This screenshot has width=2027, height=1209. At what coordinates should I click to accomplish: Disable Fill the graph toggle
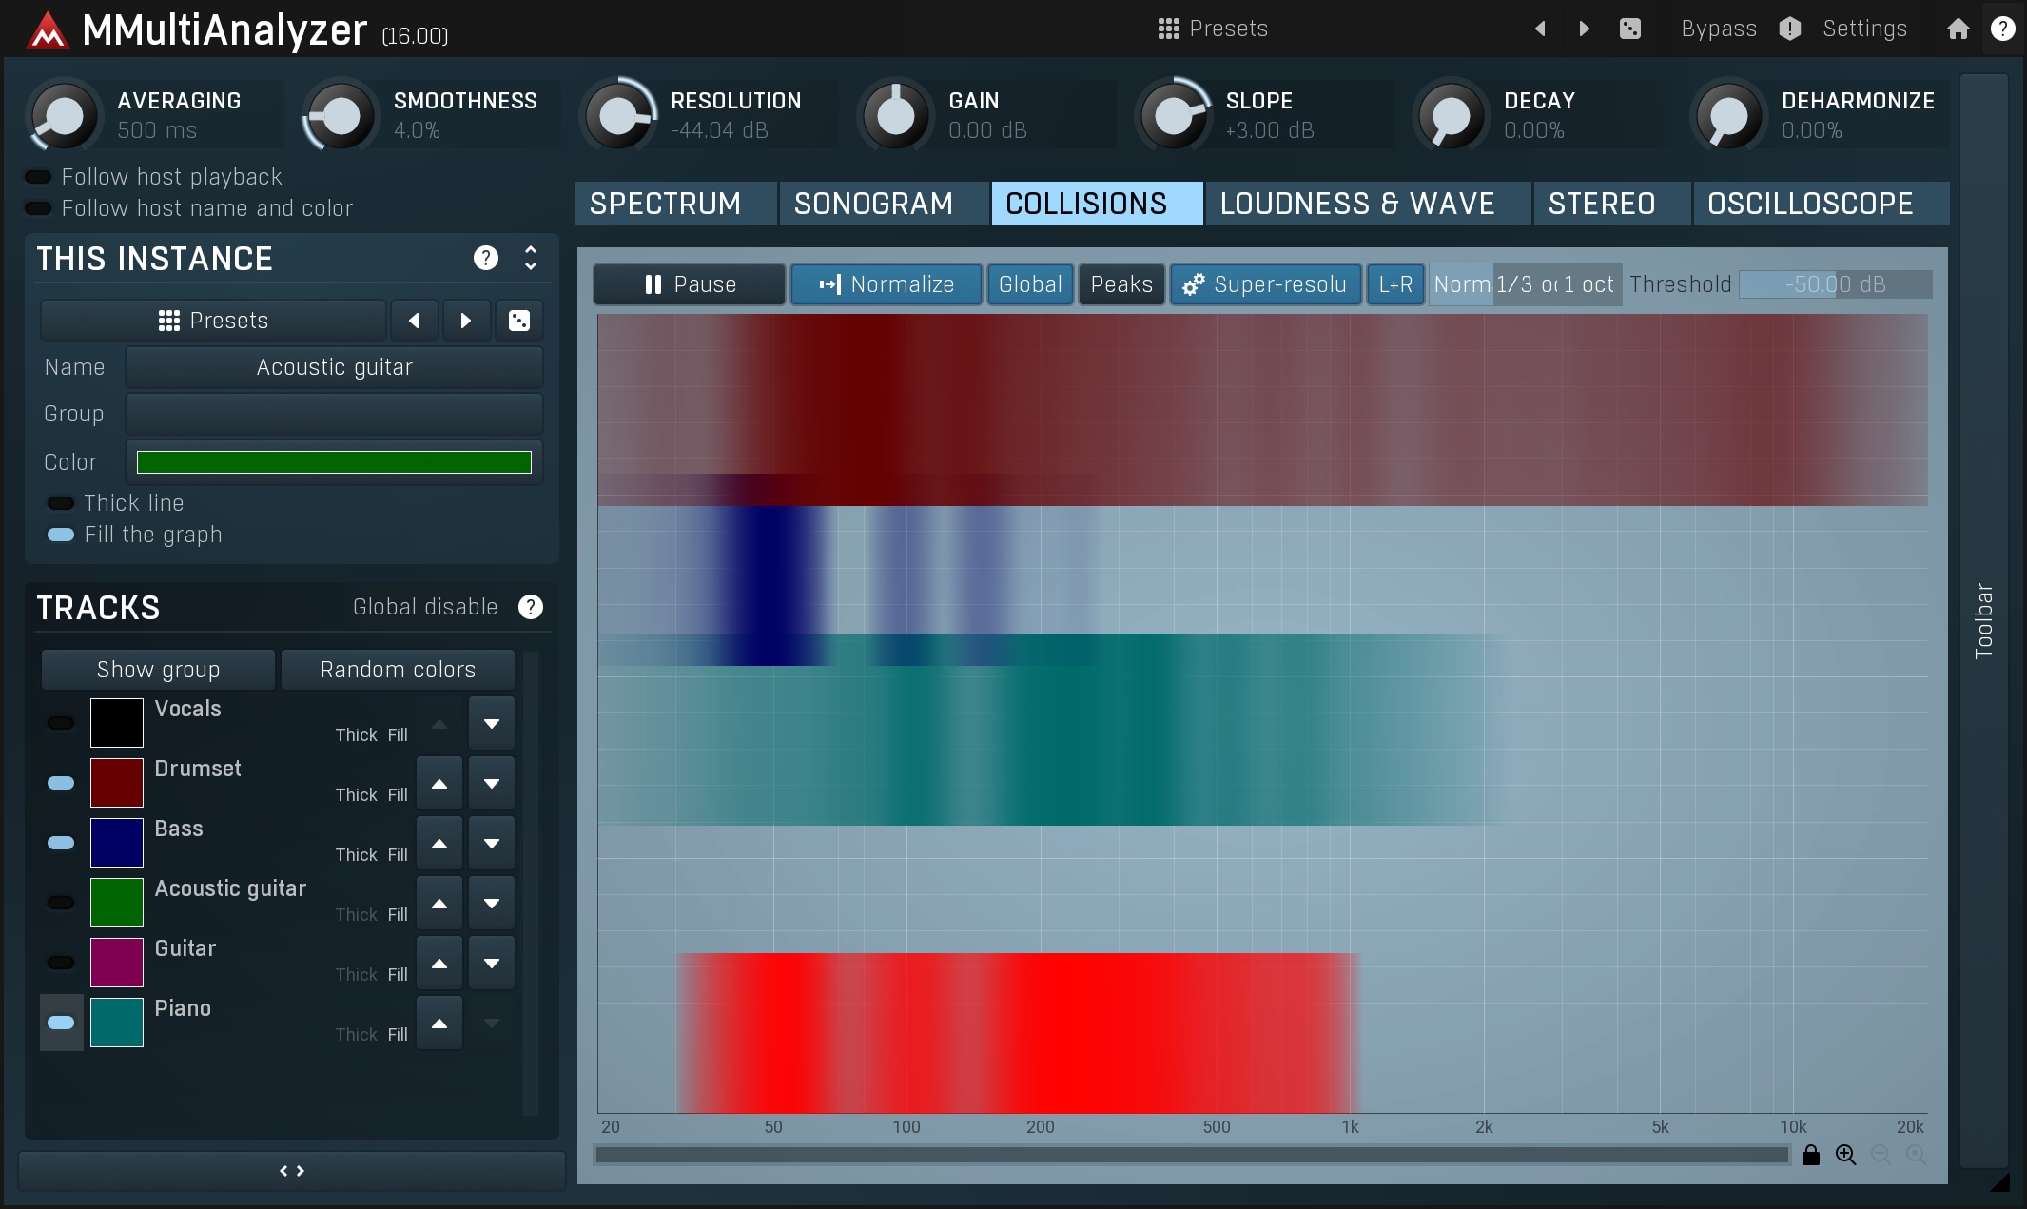[61, 535]
